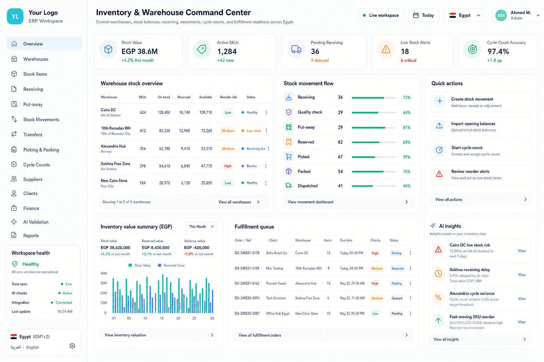Switch language to English
The height and width of the screenshot is (362, 544).
33,348
